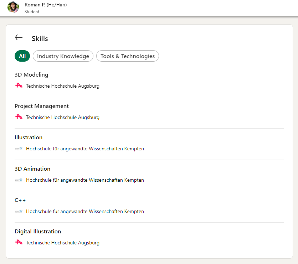Click the Student headline text
Viewport: 298px width, 264px height.
(32, 12)
